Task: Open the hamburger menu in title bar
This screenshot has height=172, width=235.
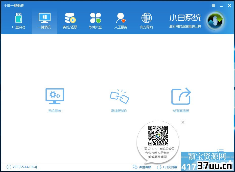Action: tap(214, 5)
